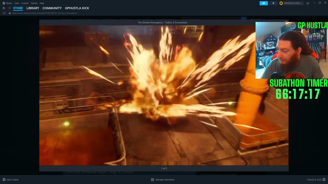Enter Big Picture mode with the monitor icon

tap(308, 3)
